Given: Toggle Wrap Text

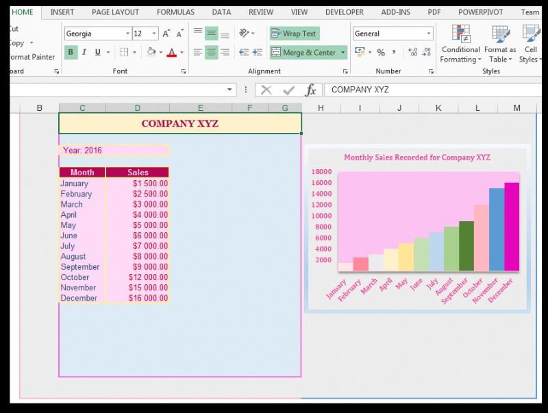Looking at the screenshot, I should click(295, 34).
